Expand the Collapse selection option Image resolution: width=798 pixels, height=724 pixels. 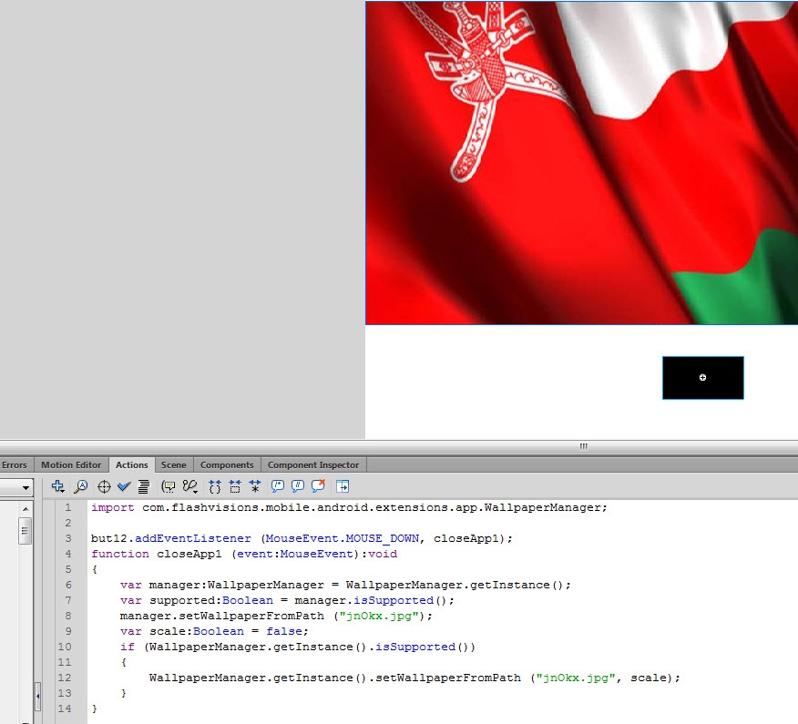[234, 486]
